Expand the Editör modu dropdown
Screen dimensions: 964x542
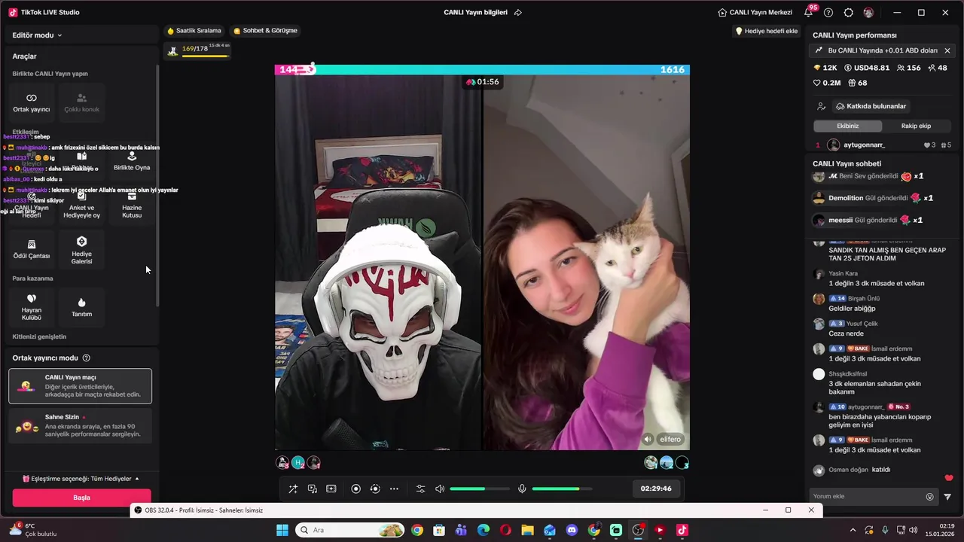point(37,35)
